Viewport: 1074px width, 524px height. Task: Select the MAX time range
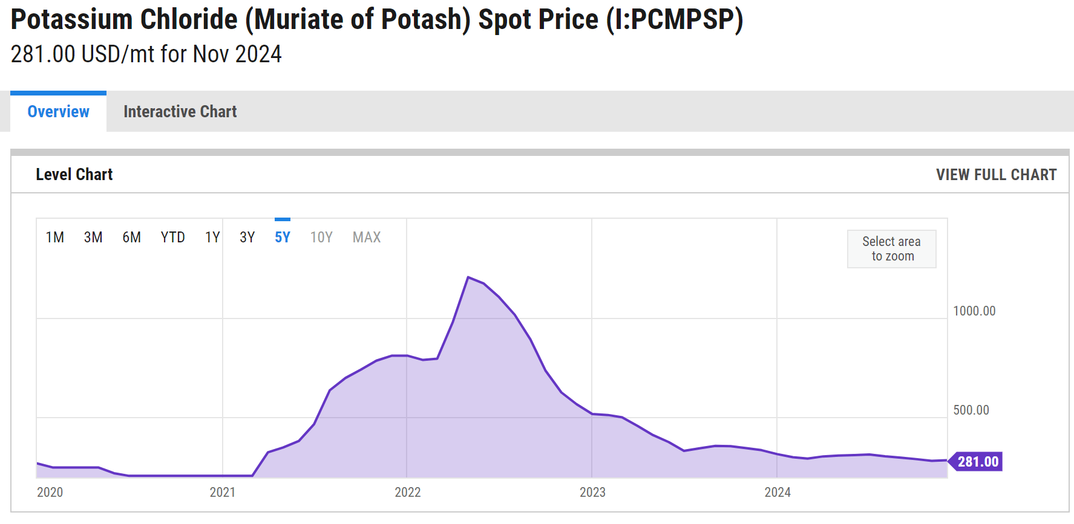click(365, 237)
